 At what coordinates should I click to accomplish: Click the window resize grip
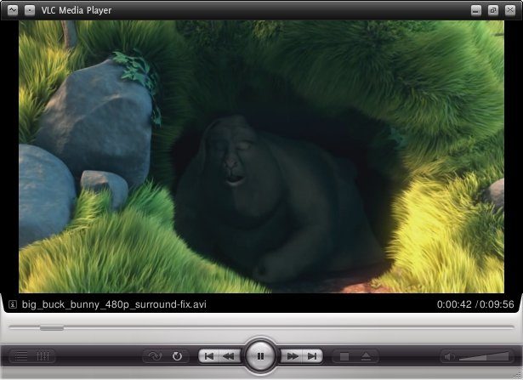(519, 376)
